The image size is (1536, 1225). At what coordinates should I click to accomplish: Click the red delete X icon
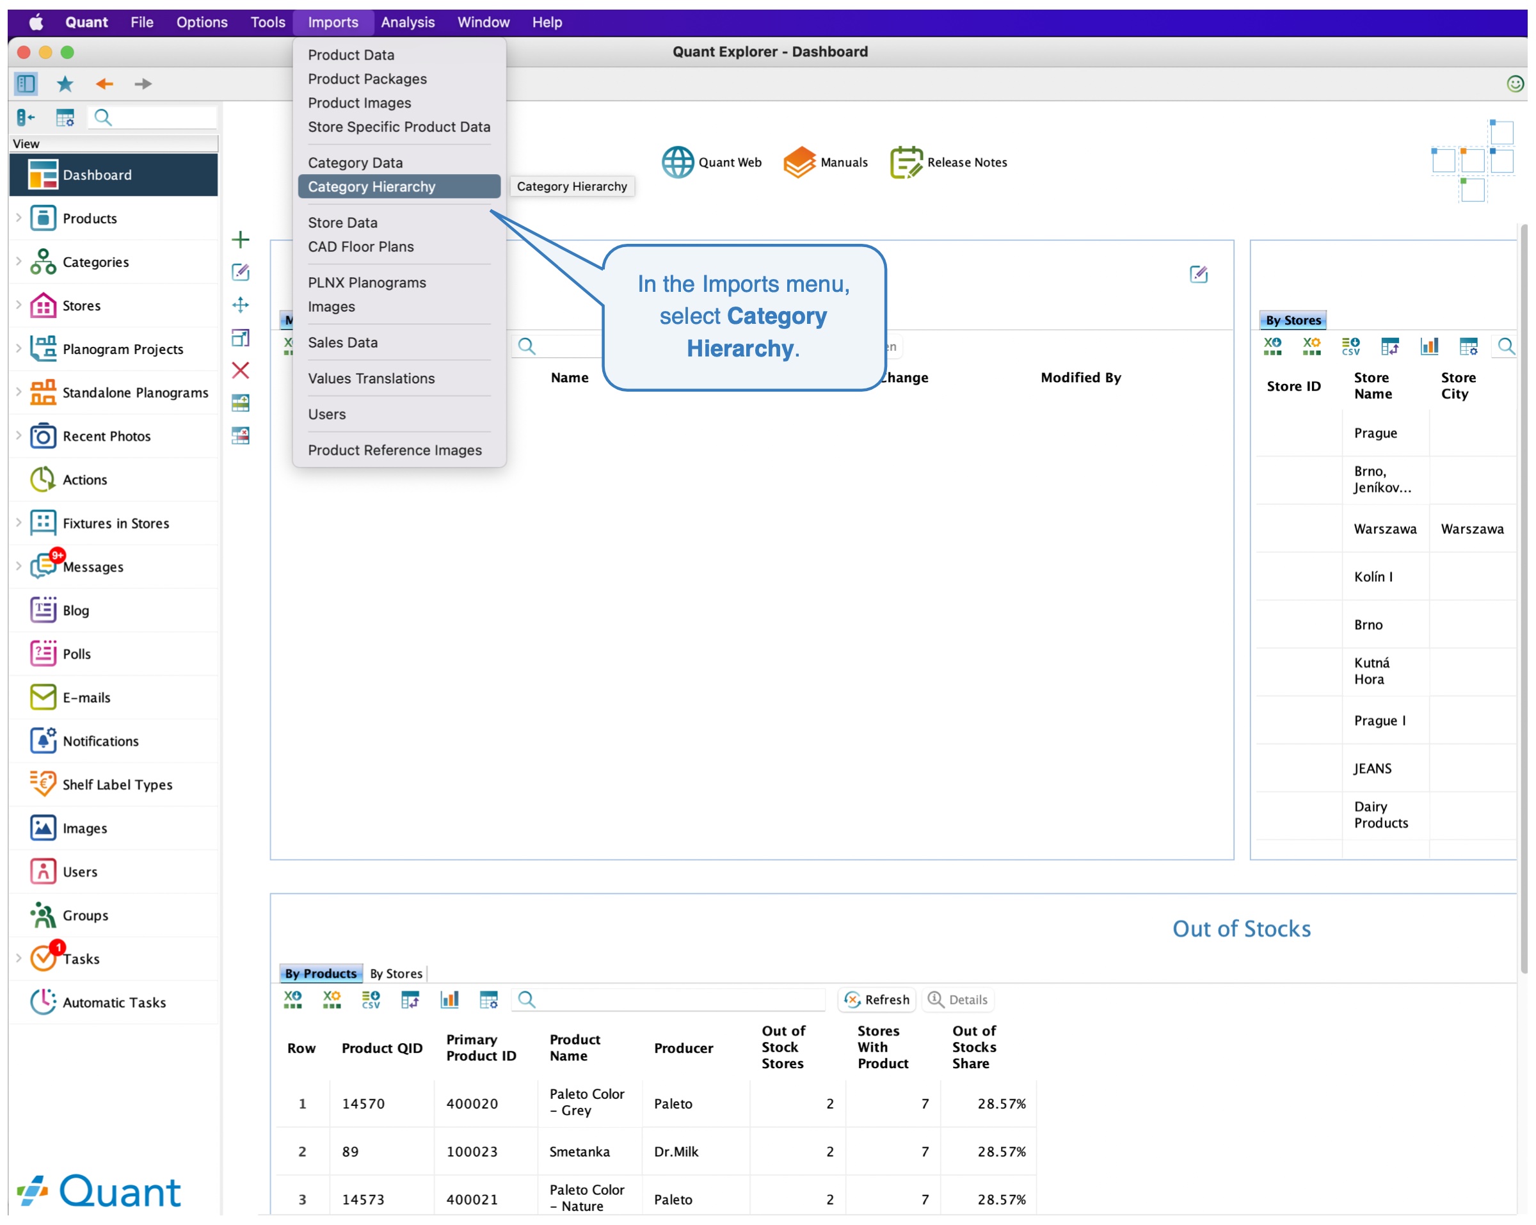(x=241, y=371)
